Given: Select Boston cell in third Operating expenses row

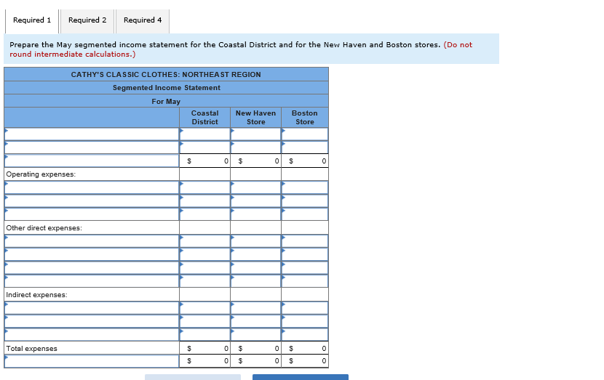Looking at the screenshot, I should click(x=305, y=214).
